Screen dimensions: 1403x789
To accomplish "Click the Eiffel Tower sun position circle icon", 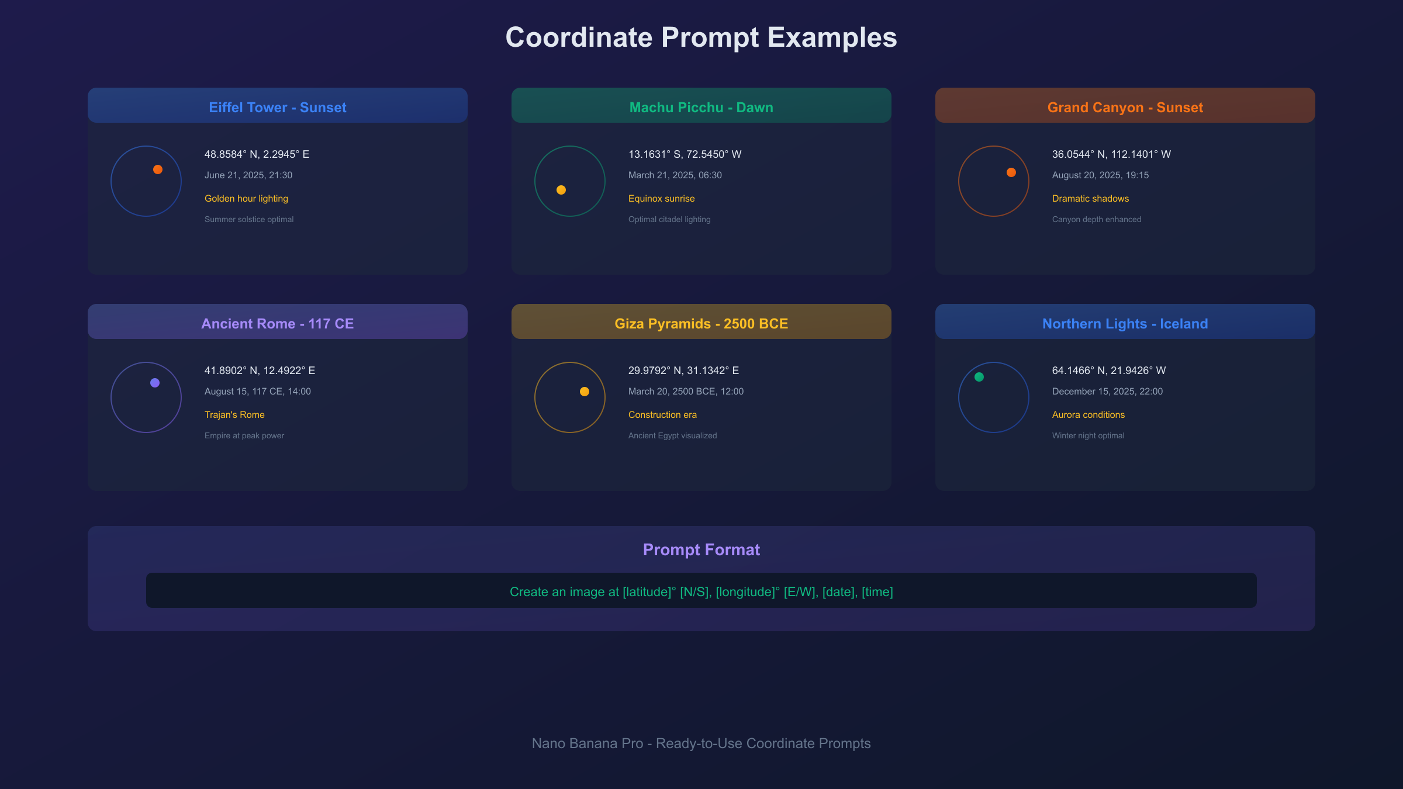I will click(x=146, y=181).
